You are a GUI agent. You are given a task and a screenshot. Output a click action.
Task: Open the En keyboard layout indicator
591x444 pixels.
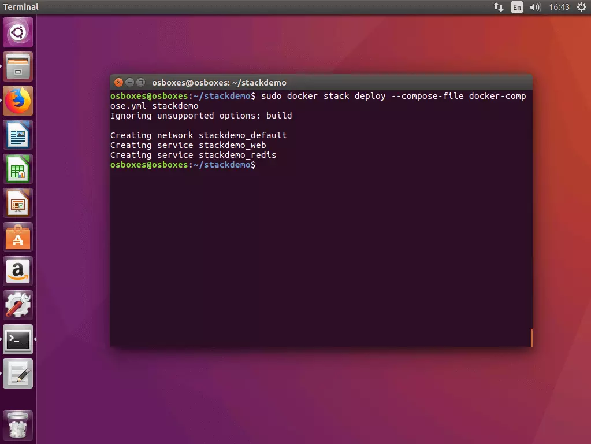(x=516, y=7)
